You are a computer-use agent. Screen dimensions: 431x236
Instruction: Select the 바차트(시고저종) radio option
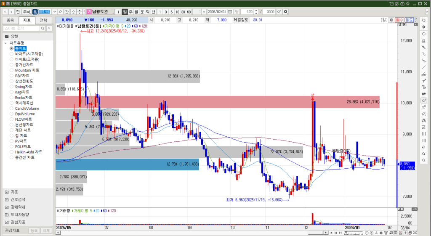point(12,54)
